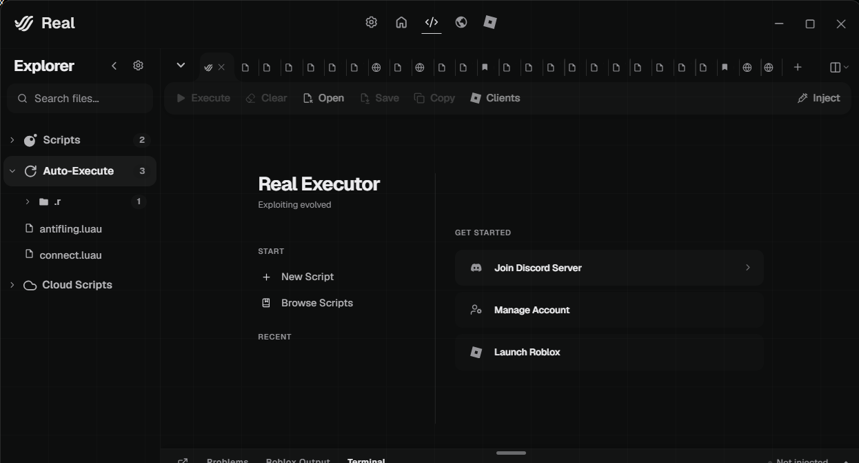Viewport: 859px width, 463px height.
Task: Select the code editor icon in top navigation
Action: pyautogui.click(x=432, y=22)
